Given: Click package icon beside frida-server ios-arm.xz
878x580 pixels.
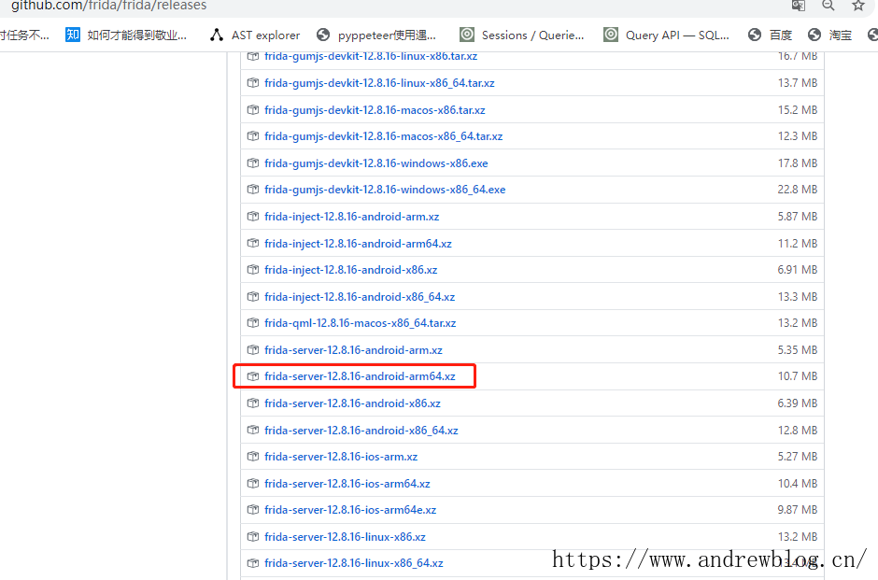Looking at the screenshot, I should tap(253, 457).
